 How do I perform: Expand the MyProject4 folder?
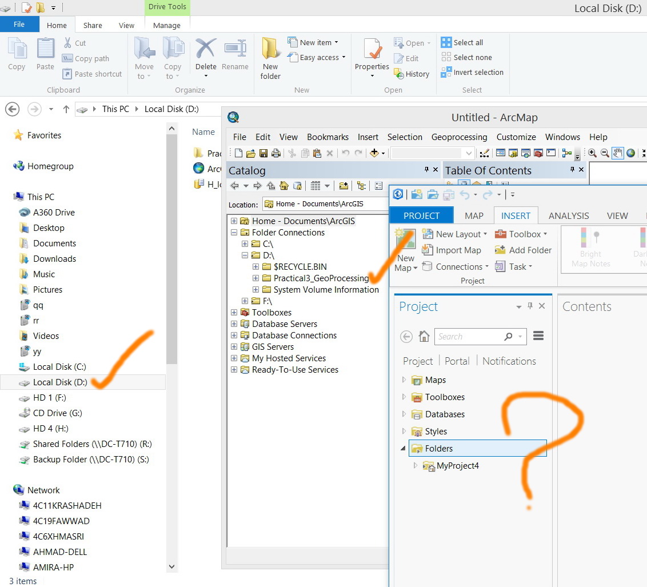pos(415,465)
